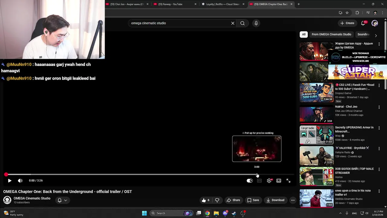Open Nairtai - Choi Joo video title
Screen dimensions: 387x218
(x=346, y=107)
